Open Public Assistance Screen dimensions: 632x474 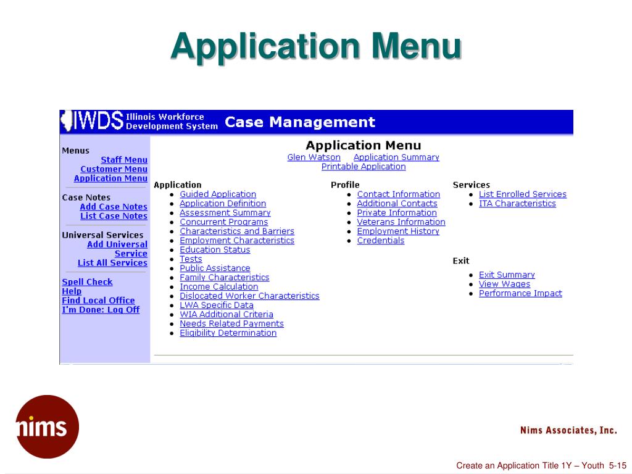click(215, 268)
